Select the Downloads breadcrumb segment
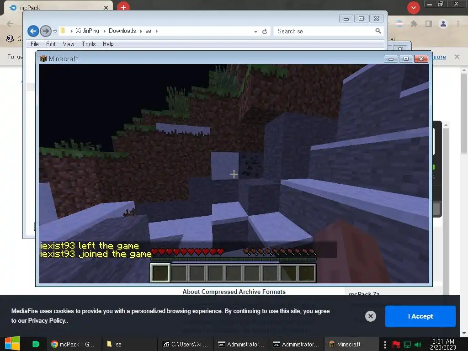Viewport: 468px width, 351px height. (x=122, y=31)
